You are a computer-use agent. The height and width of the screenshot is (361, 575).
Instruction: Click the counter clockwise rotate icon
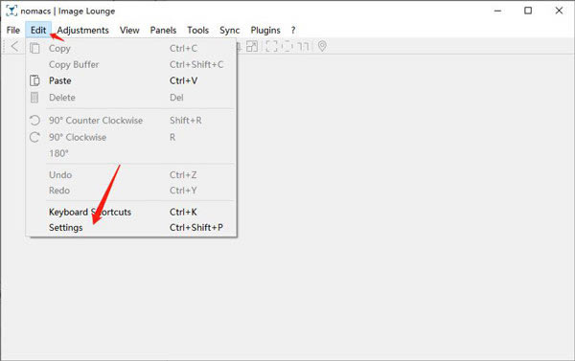click(x=34, y=121)
